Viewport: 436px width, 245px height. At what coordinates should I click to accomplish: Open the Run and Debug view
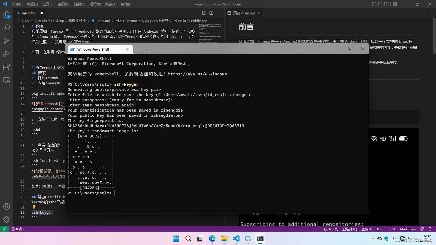(x=7, y=54)
